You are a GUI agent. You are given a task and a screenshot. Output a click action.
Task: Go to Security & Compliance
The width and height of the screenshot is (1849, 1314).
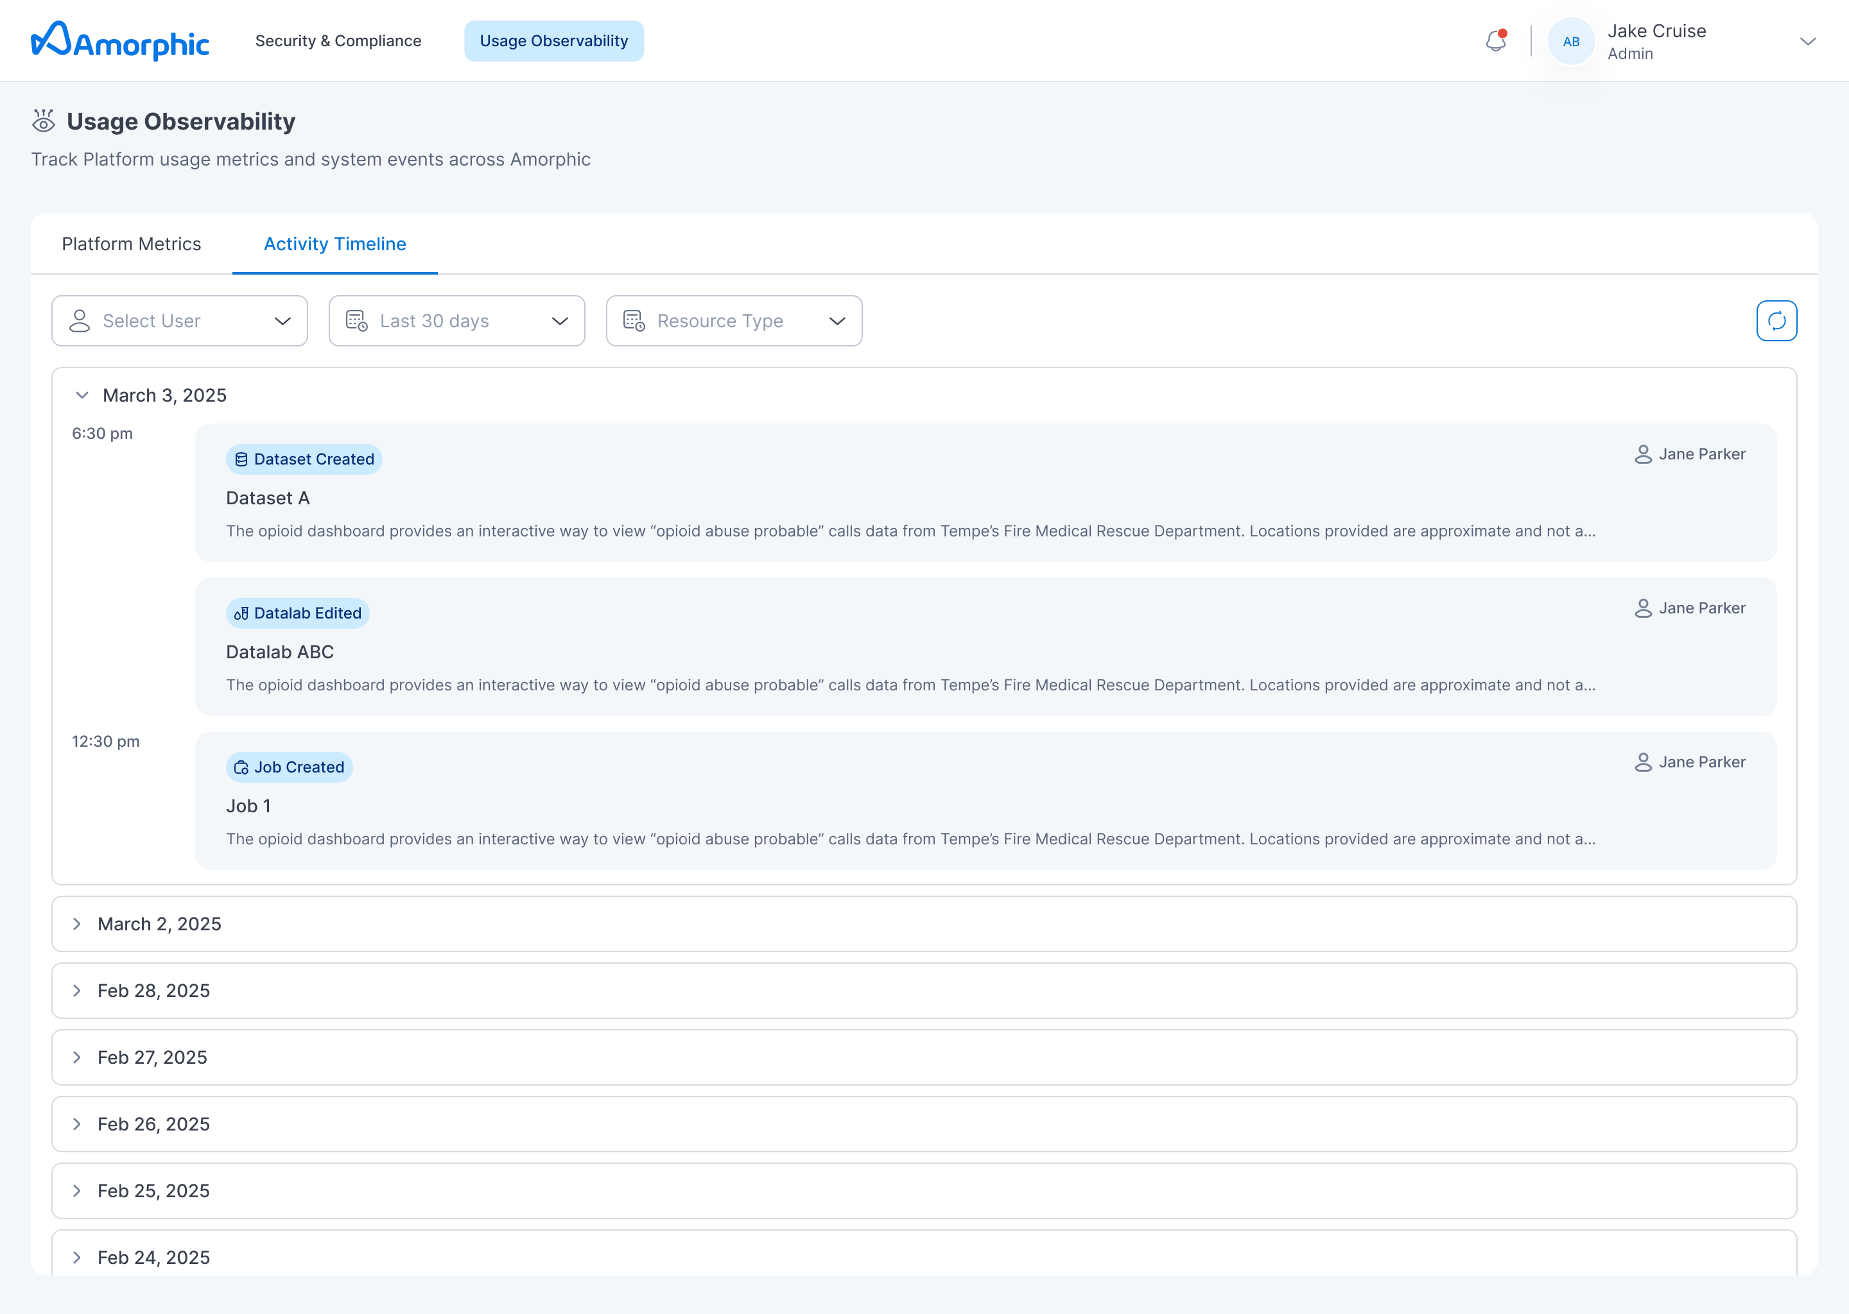tap(338, 41)
